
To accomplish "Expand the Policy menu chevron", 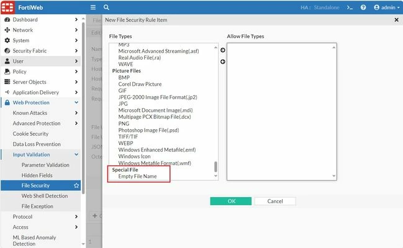I will (76, 71).
